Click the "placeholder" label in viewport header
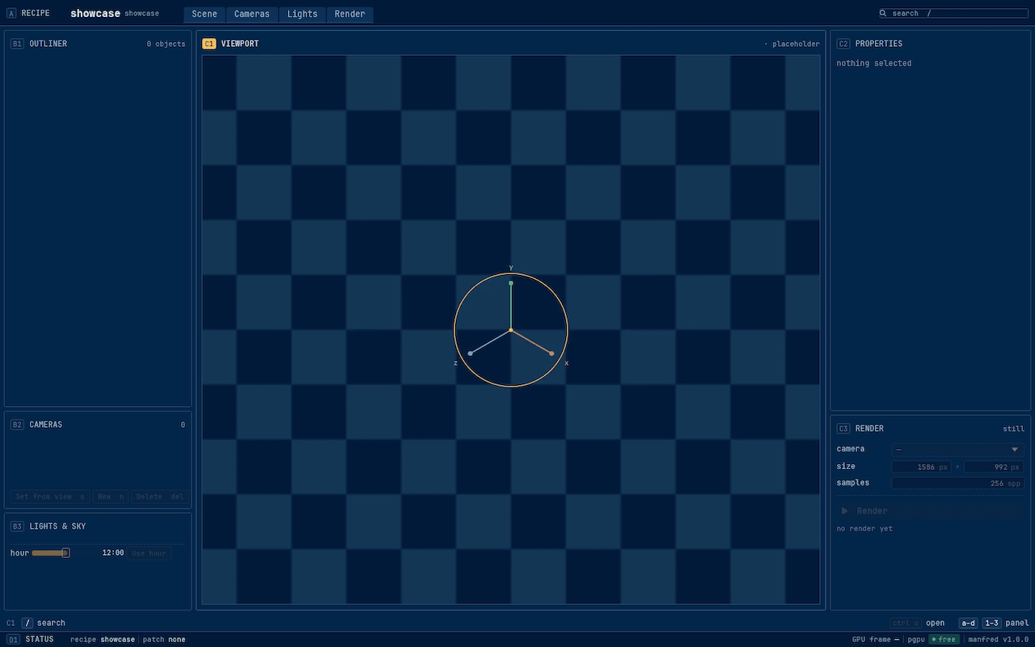This screenshot has height=647, width=1035. pyautogui.click(x=796, y=44)
